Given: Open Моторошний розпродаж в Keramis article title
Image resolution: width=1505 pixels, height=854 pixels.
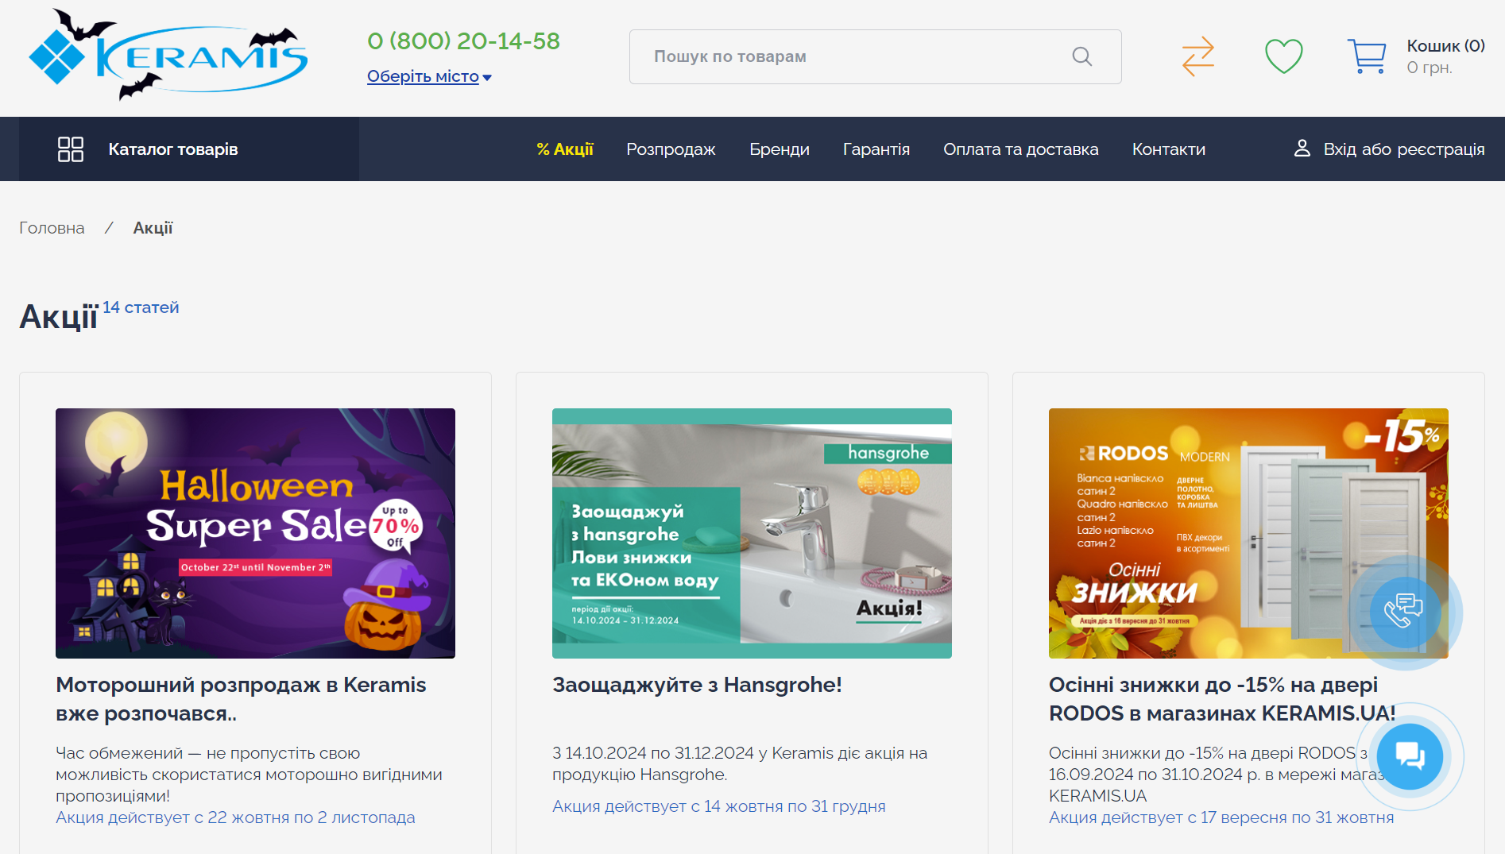Looking at the screenshot, I should 241,699.
